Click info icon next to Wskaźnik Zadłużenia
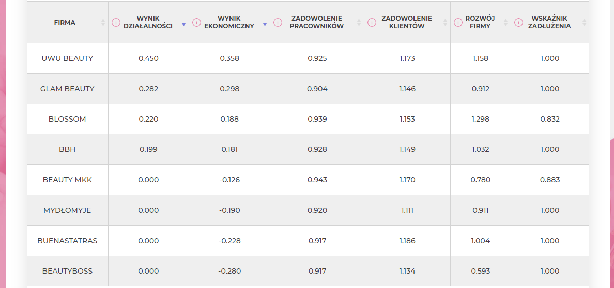This screenshot has height=288, width=614. [518, 23]
